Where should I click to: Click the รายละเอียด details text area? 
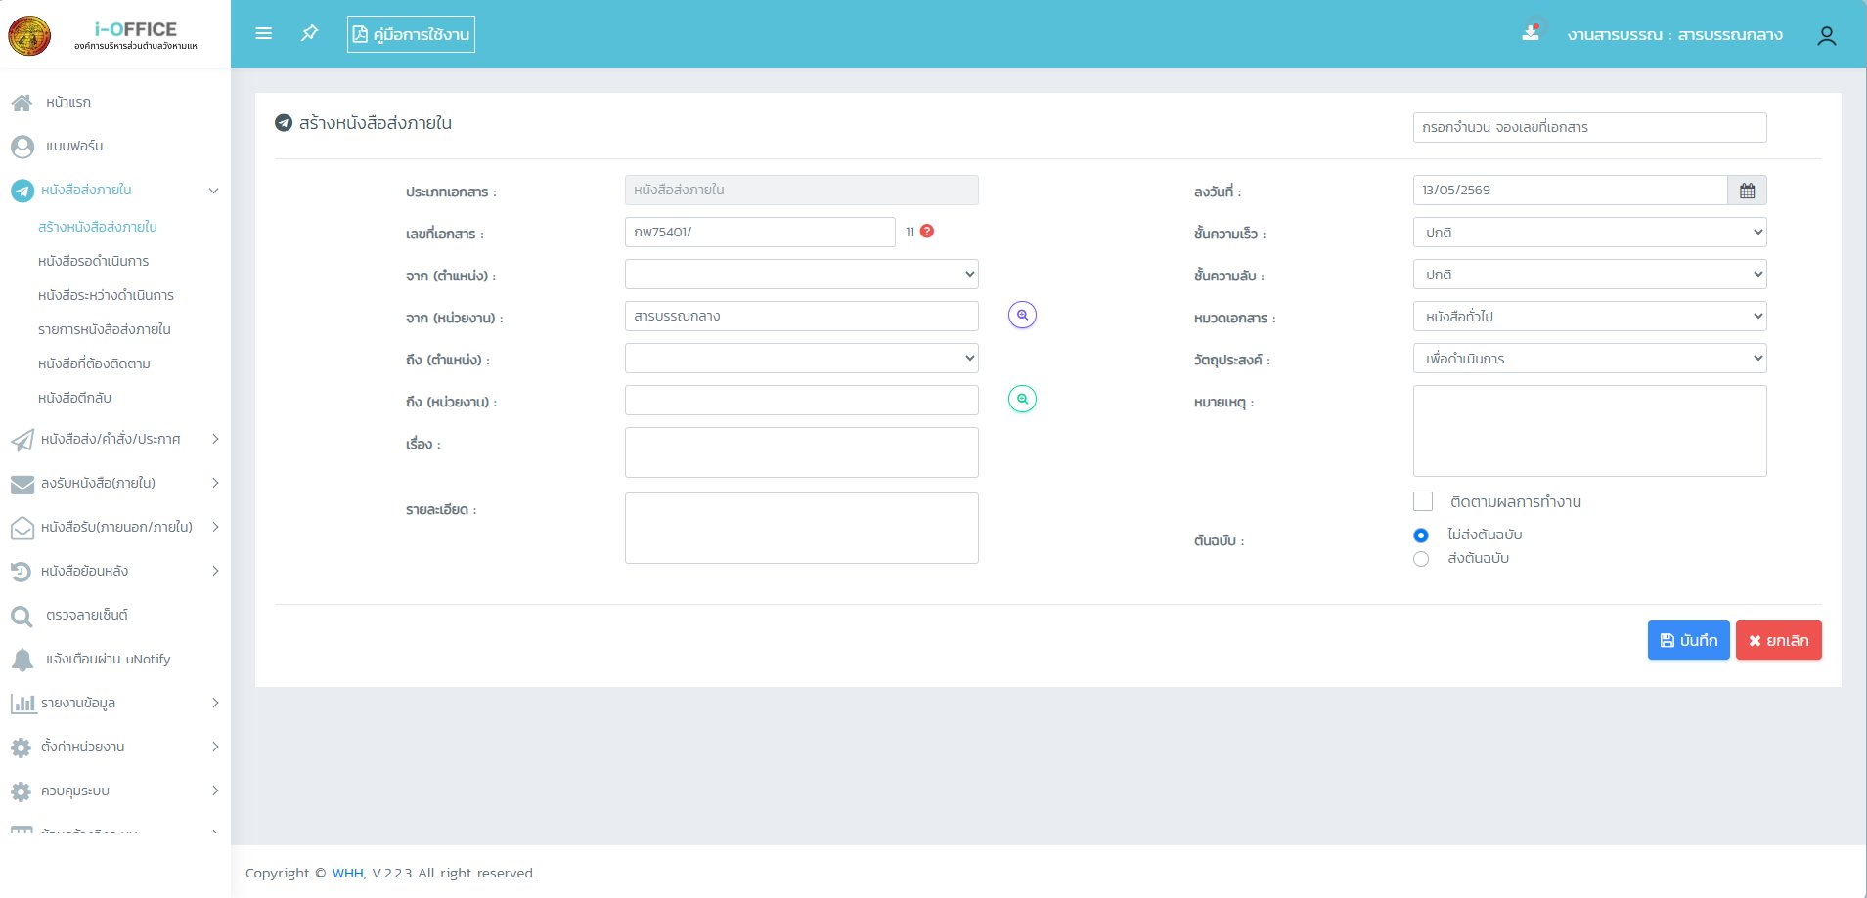pyautogui.click(x=802, y=528)
